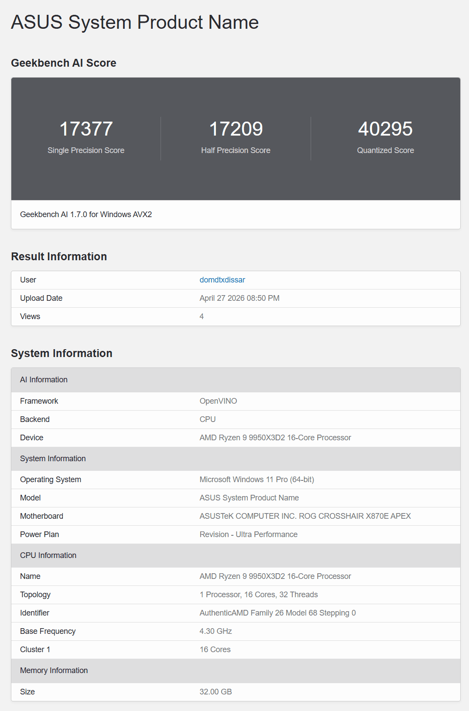This screenshot has width=469, height=711.
Task: Select the 40295 Quantized Score value
Action: tap(386, 129)
